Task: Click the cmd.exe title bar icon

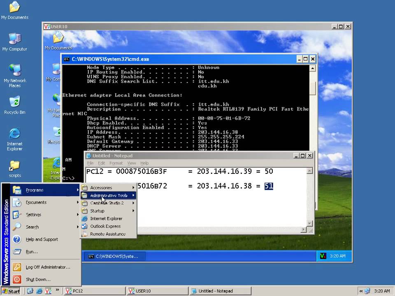Action: (x=67, y=59)
